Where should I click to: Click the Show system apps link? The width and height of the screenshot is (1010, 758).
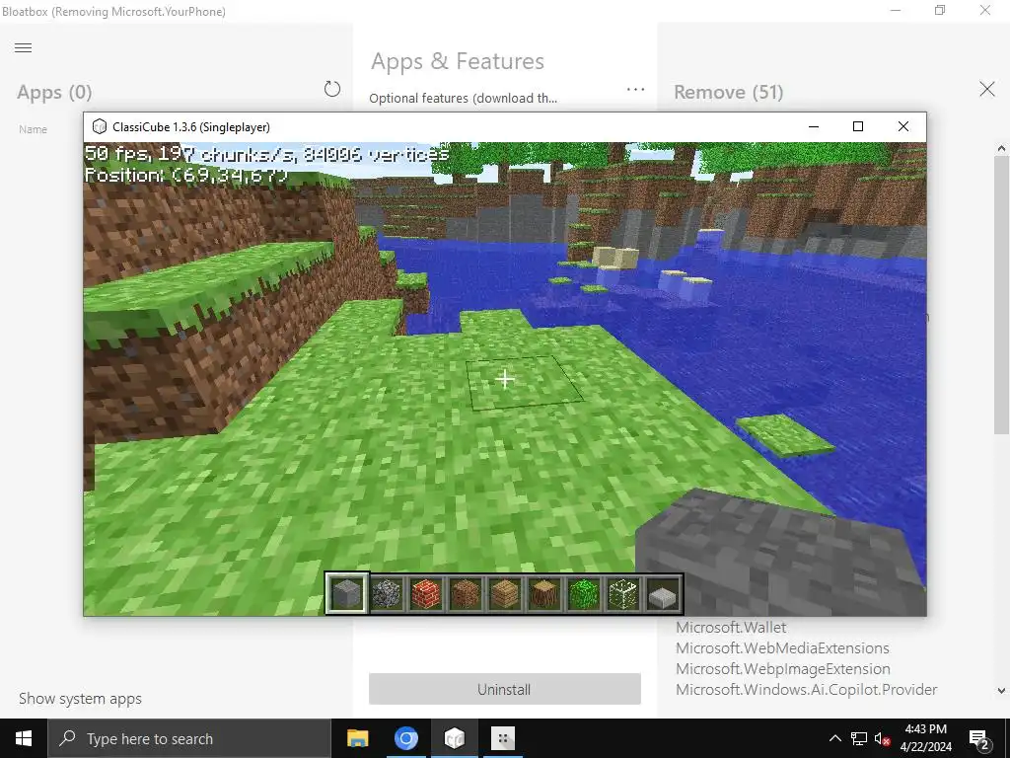pos(80,699)
